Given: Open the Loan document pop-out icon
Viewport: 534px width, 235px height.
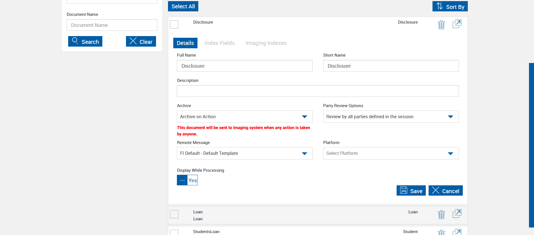Looking at the screenshot, I should [x=457, y=214].
